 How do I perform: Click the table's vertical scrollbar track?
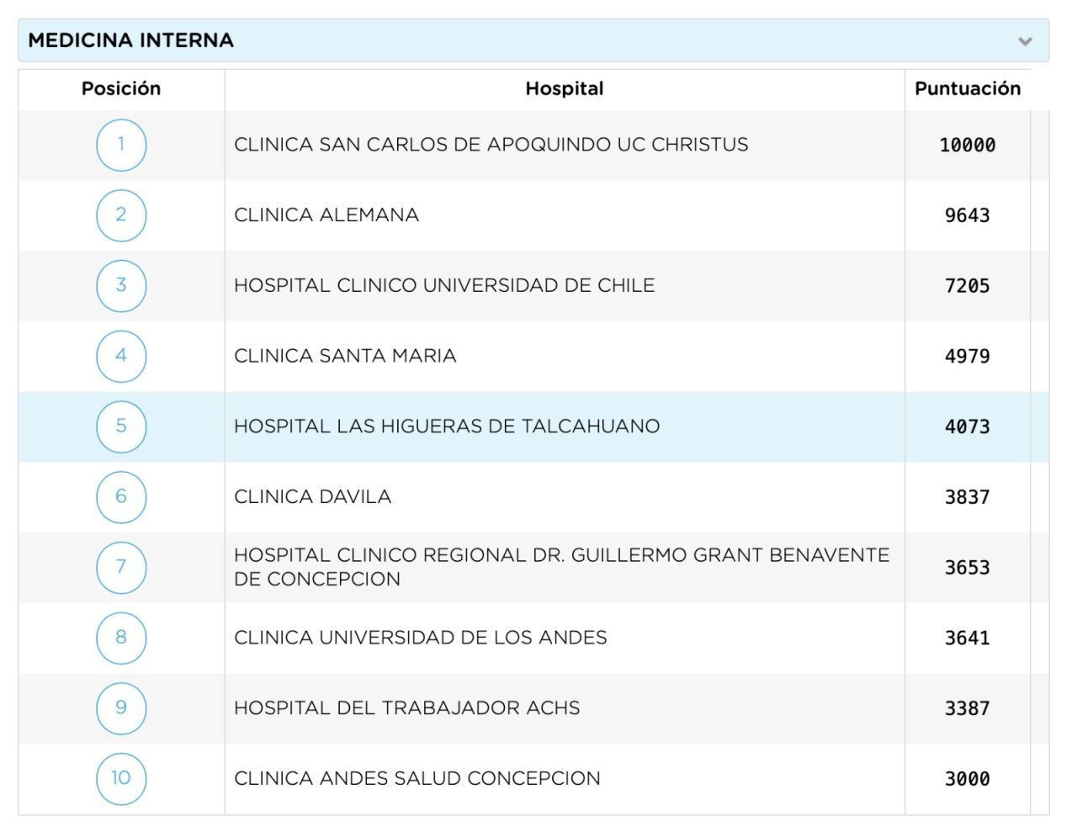coord(1040,461)
